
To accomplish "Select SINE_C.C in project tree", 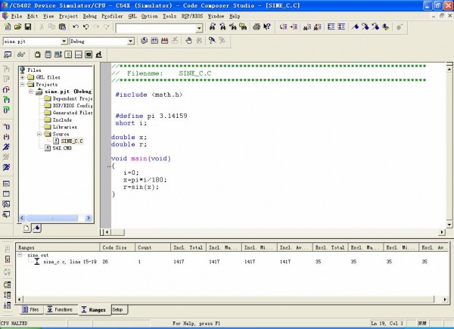I will pyautogui.click(x=71, y=141).
